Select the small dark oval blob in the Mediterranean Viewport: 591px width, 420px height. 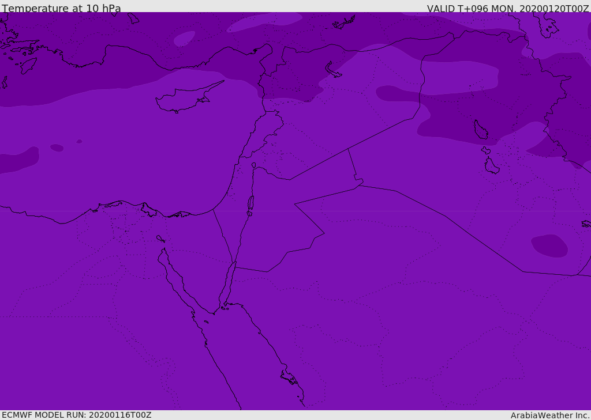57,147
